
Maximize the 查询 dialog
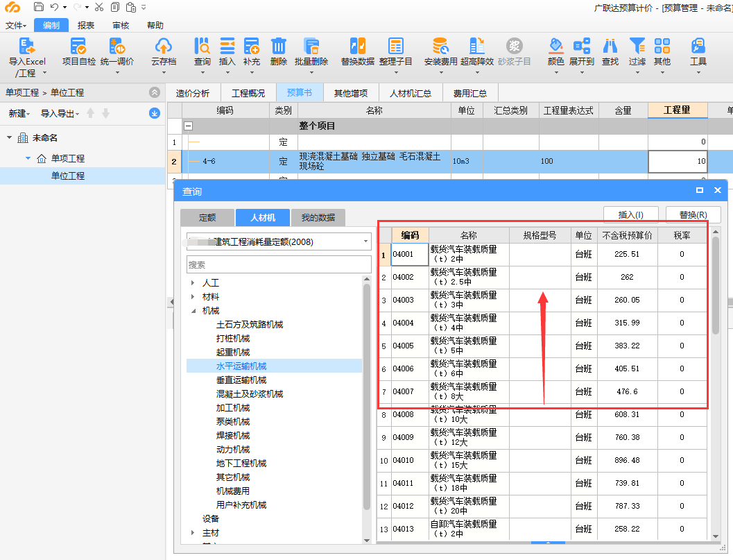click(699, 190)
